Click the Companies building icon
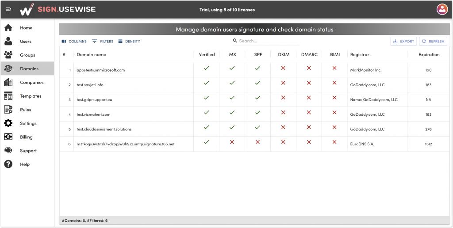The width and height of the screenshot is (453, 228). [x=8, y=82]
